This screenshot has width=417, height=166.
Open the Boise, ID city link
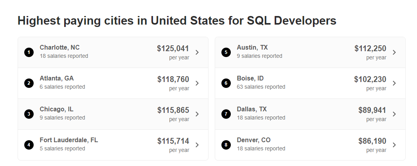[250, 79]
